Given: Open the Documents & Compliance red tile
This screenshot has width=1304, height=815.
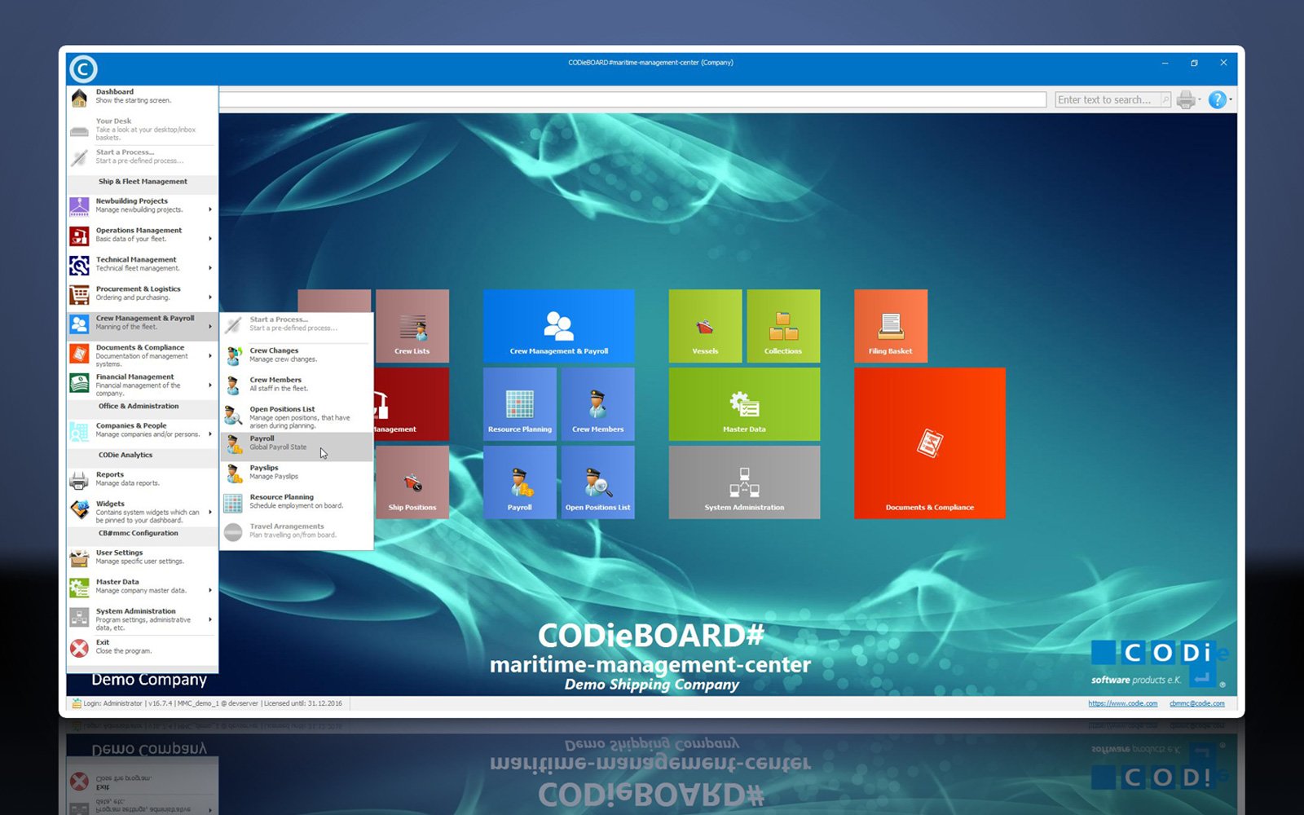Looking at the screenshot, I should [x=930, y=443].
